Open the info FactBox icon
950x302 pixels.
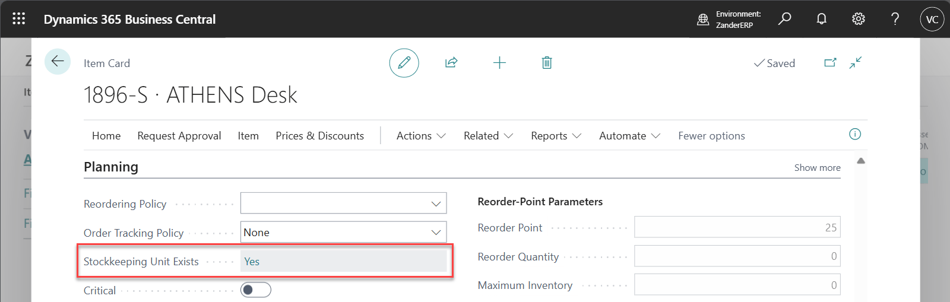click(x=855, y=134)
